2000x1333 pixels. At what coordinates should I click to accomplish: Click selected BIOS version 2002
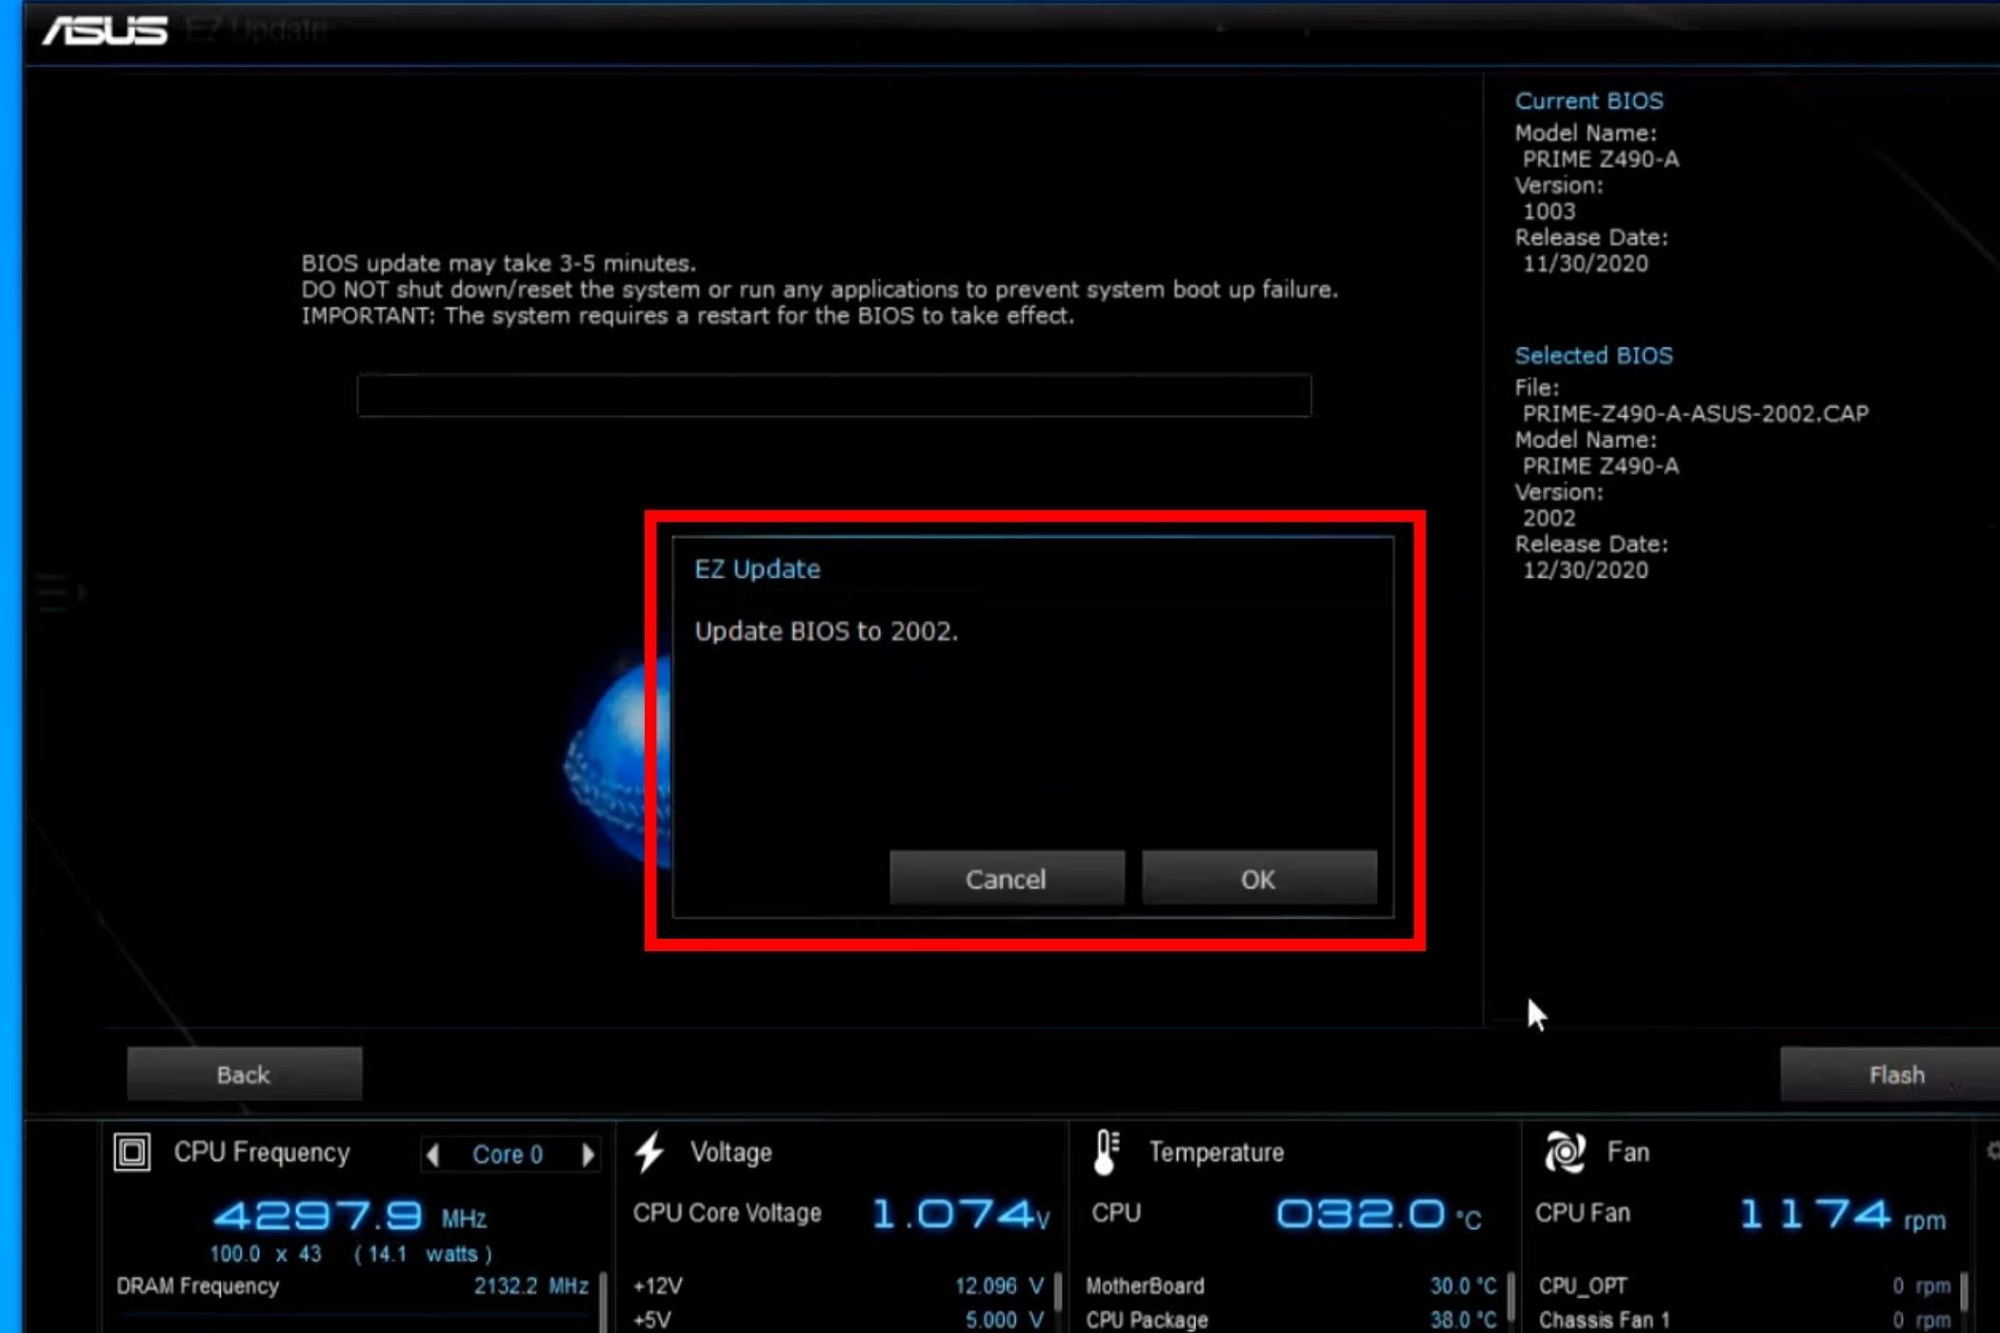[x=1549, y=518]
